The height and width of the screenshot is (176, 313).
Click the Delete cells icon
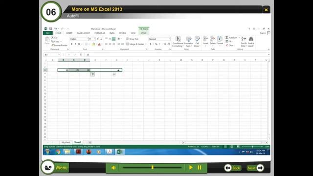[x=213, y=39]
